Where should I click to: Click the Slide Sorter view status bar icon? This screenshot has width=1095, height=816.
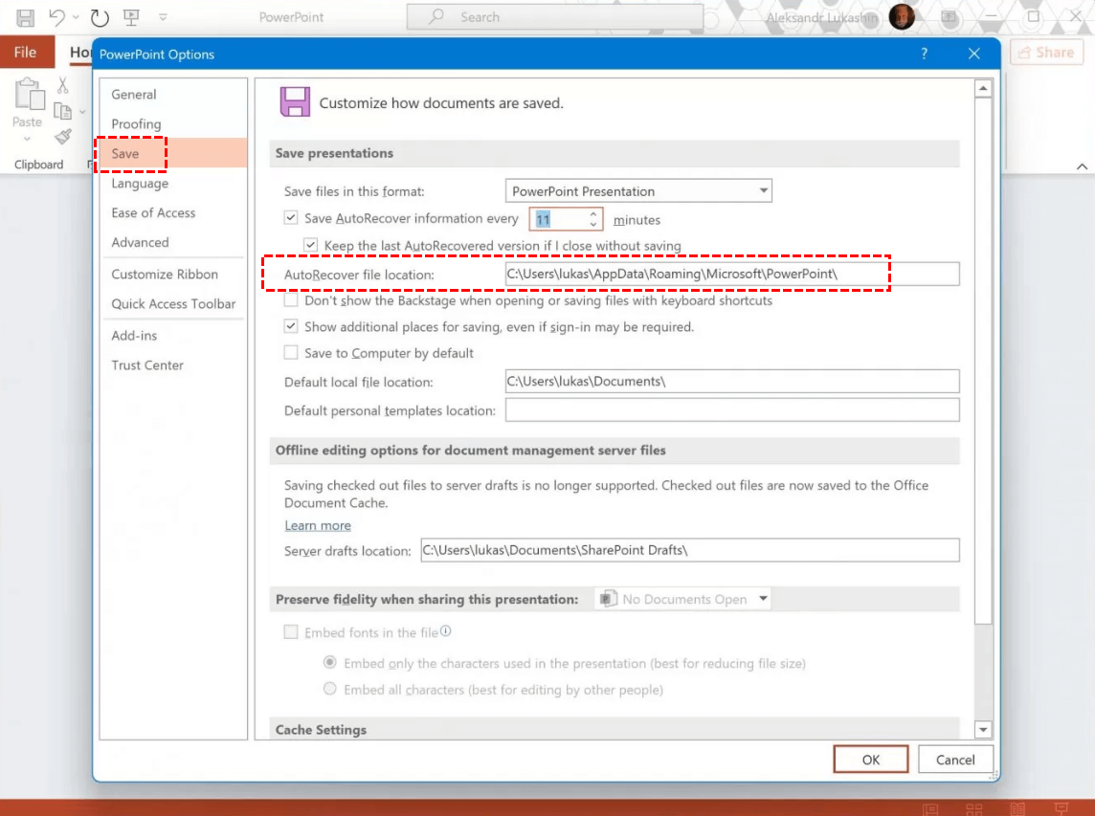(x=974, y=809)
